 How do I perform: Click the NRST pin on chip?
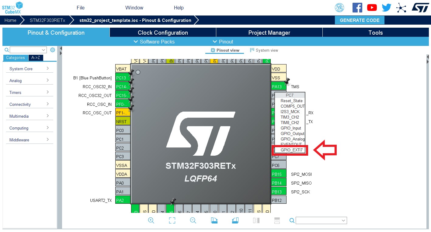click(x=123, y=122)
